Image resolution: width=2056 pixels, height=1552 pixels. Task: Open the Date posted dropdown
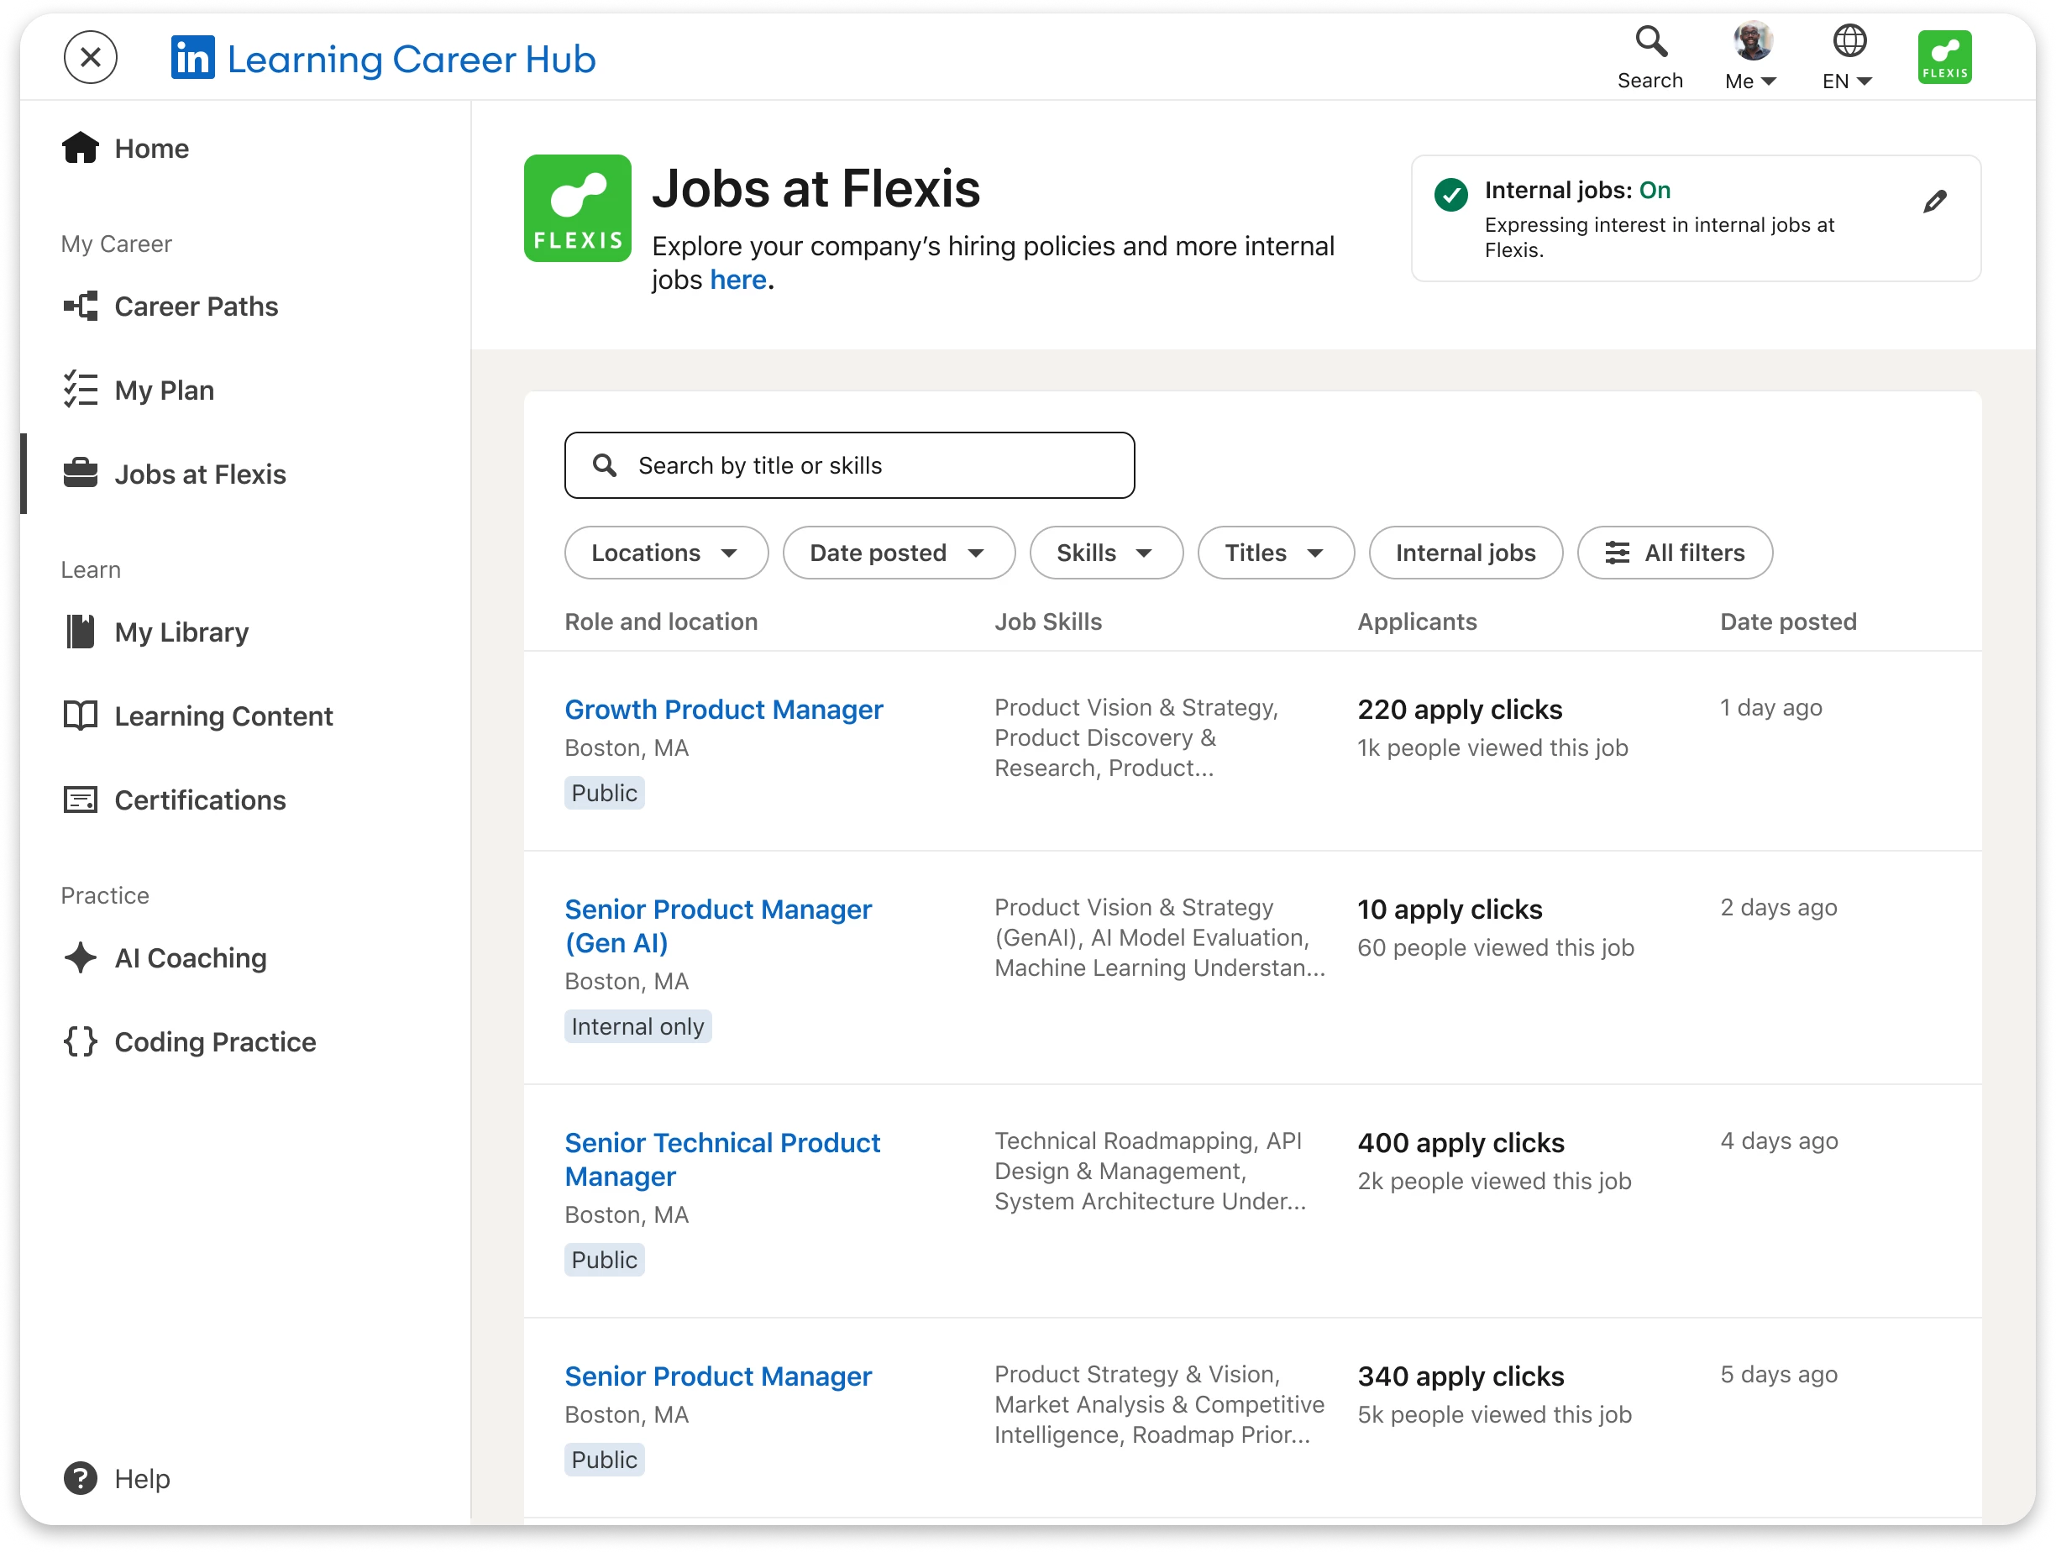[x=898, y=553]
